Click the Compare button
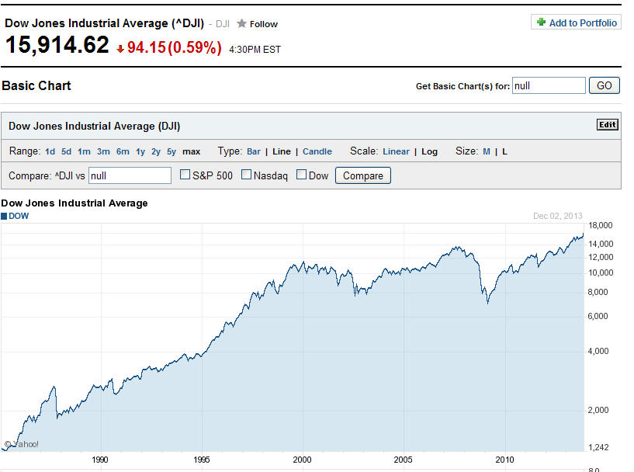Viewport: 634px width, 472px height. pyautogui.click(x=362, y=175)
